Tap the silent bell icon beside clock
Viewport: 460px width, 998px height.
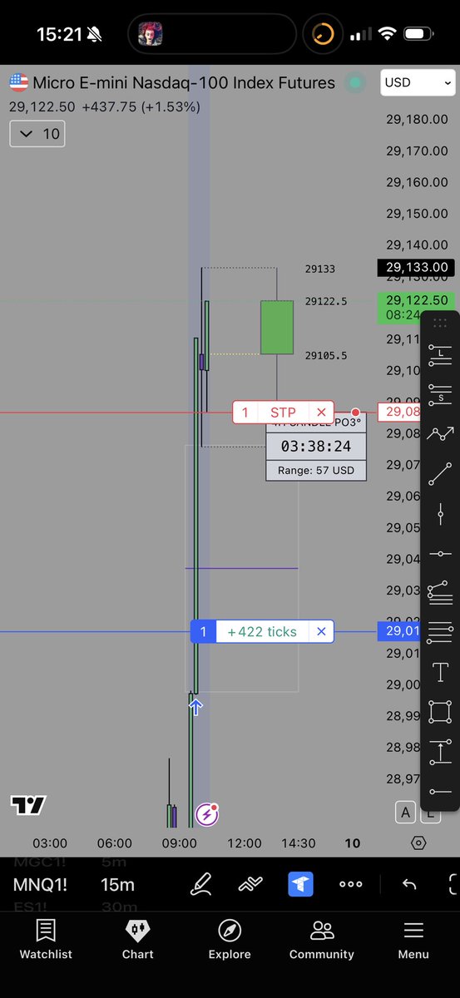point(96,35)
